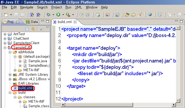This screenshot has width=185, height=108.
Task: Open the Search menu
Action: click(x=42, y=7)
